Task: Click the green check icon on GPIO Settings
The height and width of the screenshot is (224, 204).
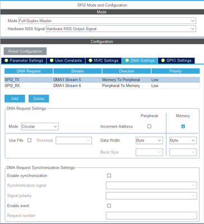Action: click(163, 60)
